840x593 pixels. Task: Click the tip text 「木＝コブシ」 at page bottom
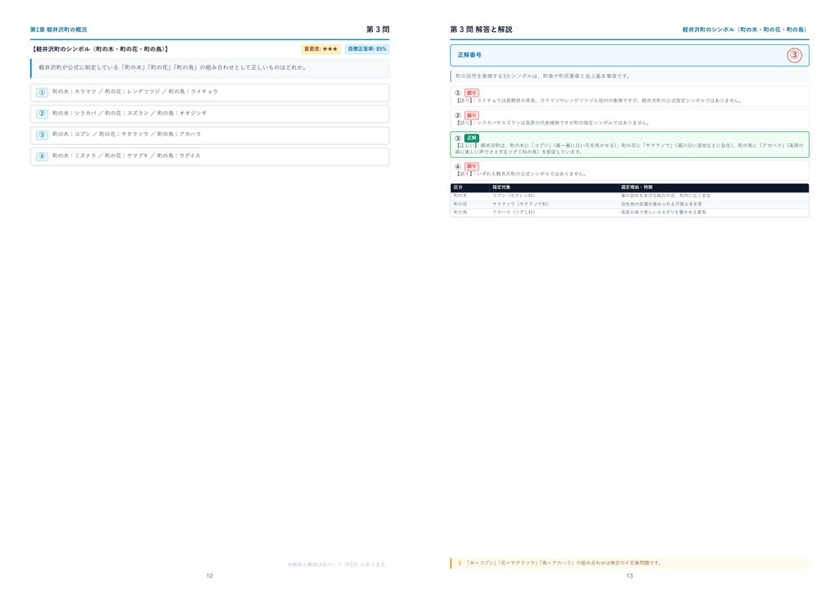pyautogui.click(x=564, y=563)
